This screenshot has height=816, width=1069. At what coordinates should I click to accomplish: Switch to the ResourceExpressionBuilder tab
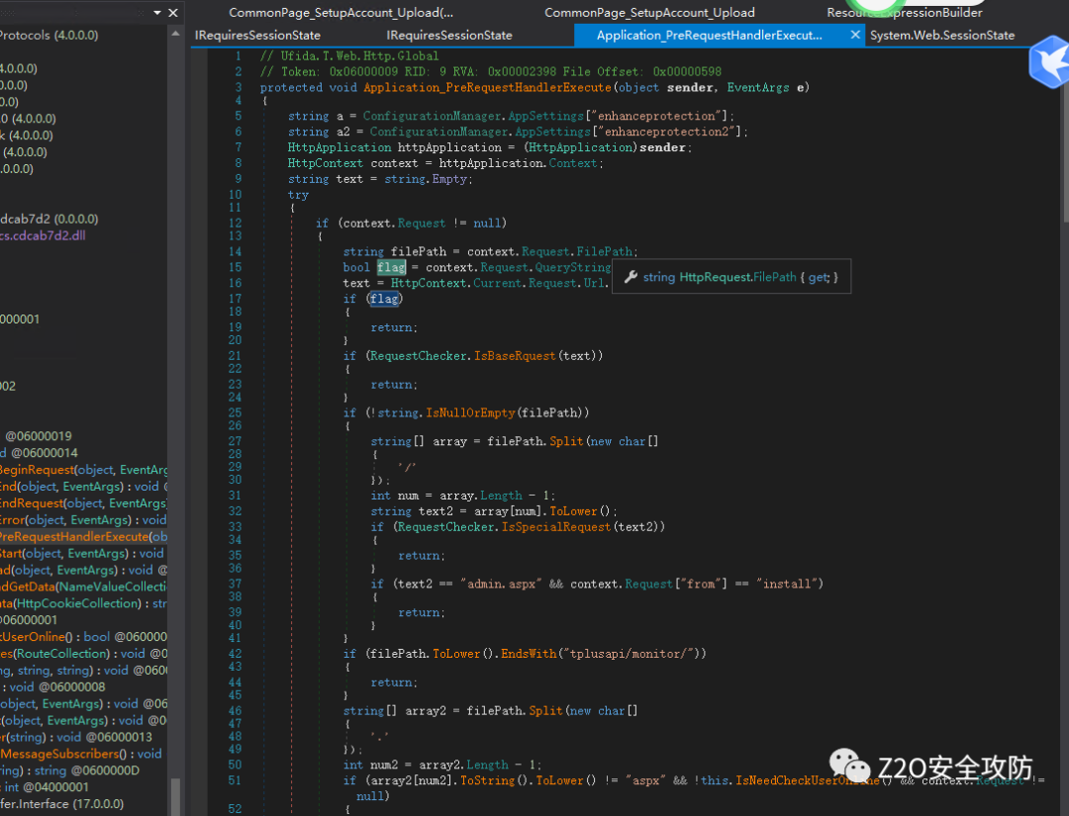pos(905,12)
